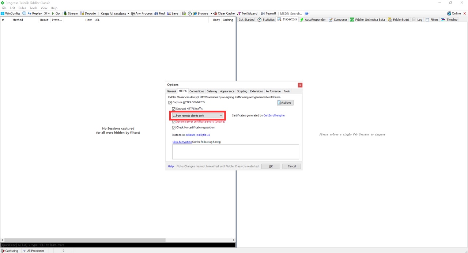Screen dimensions: 468x253
Task: Focus the MSDN Search field
Action: coord(291,14)
